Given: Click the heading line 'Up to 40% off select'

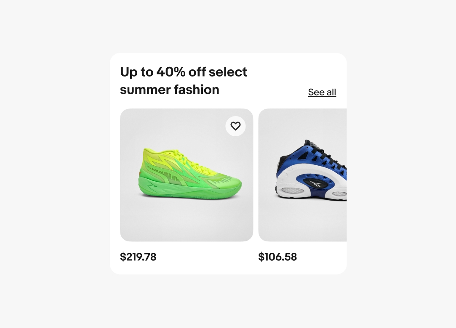Looking at the screenshot, I should (x=184, y=72).
